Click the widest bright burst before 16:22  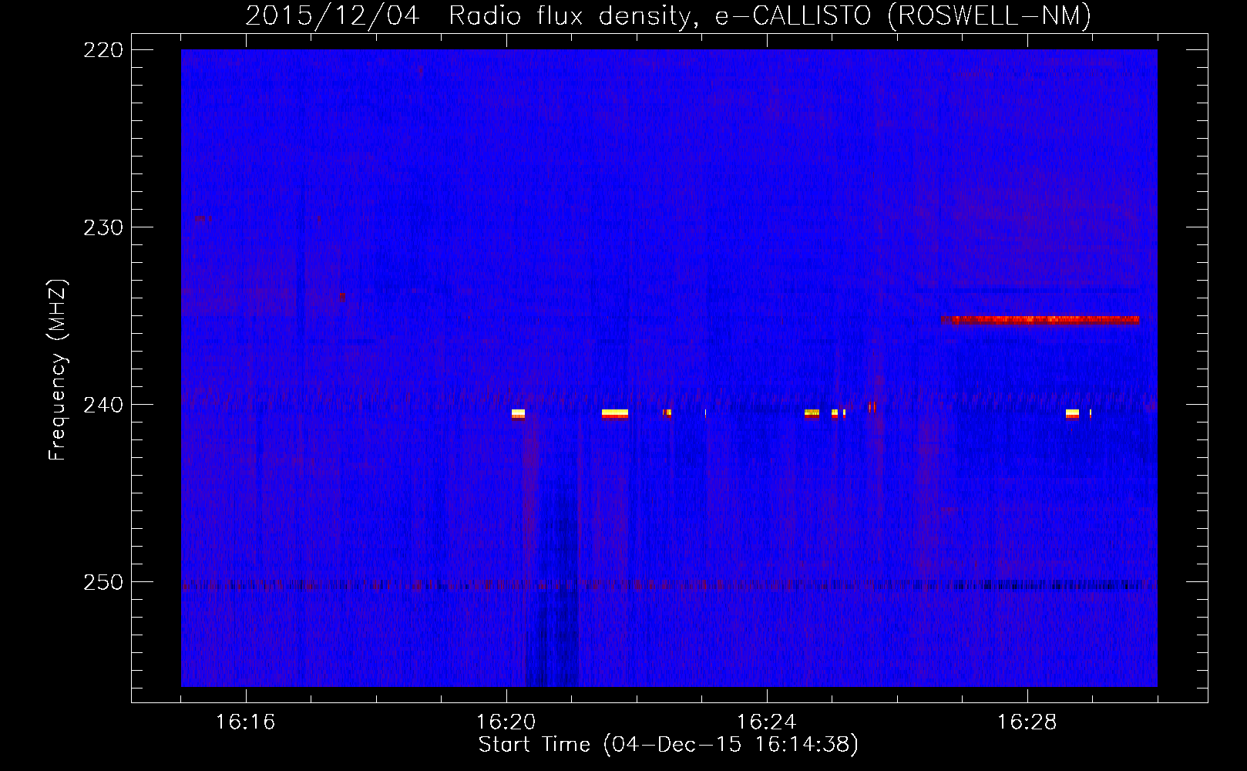(x=615, y=414)
